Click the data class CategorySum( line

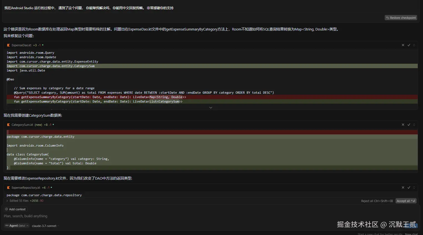(x=28, y=154)
